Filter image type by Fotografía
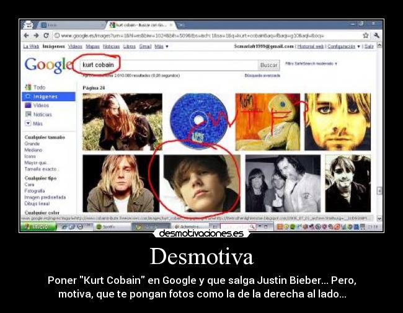Image resolution: width=403 pixels, height=313 pixels. [x=35, y=191]
